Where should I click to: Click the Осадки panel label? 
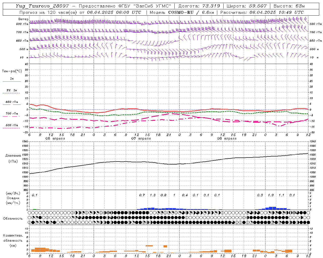(x=13, y=198)
